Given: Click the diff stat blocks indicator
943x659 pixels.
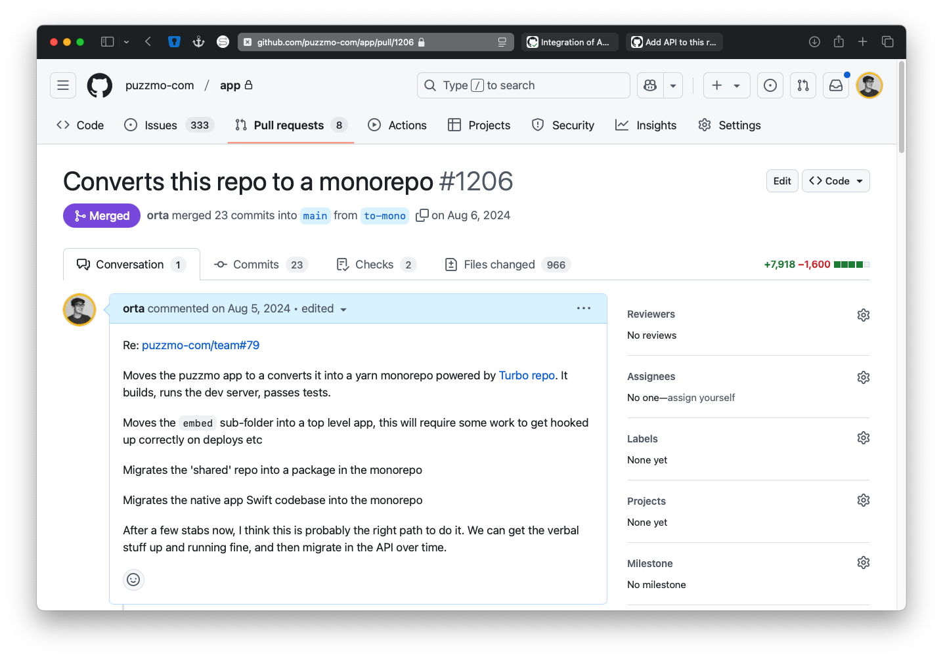Looking at the screenshot, I should tap(852, 264).
